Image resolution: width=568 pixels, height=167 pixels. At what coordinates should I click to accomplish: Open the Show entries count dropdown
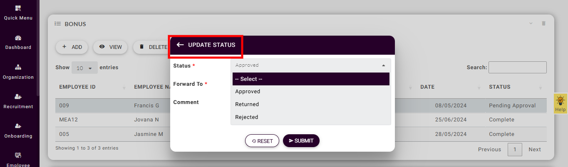point(84,68)
